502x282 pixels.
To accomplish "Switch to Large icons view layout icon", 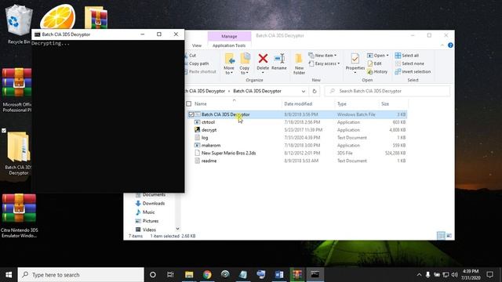I will tap(449, 236).
